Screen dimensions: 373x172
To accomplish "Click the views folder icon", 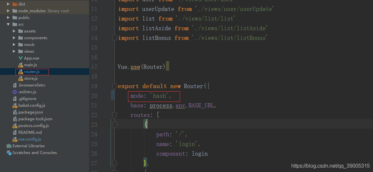I will pos(20,51).
